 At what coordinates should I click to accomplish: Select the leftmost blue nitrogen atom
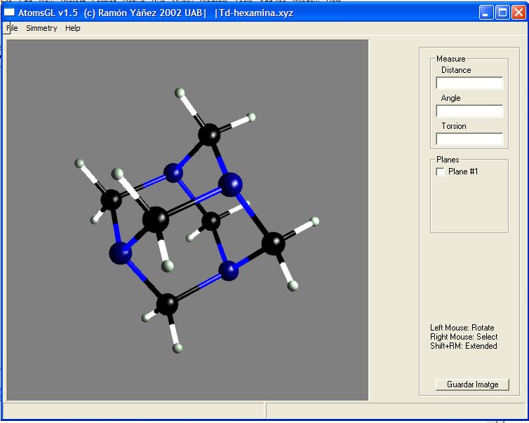121,253
